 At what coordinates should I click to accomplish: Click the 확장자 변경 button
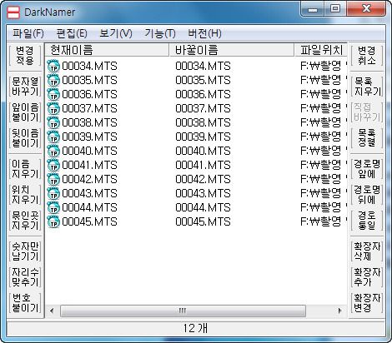[x=367, y=303]
